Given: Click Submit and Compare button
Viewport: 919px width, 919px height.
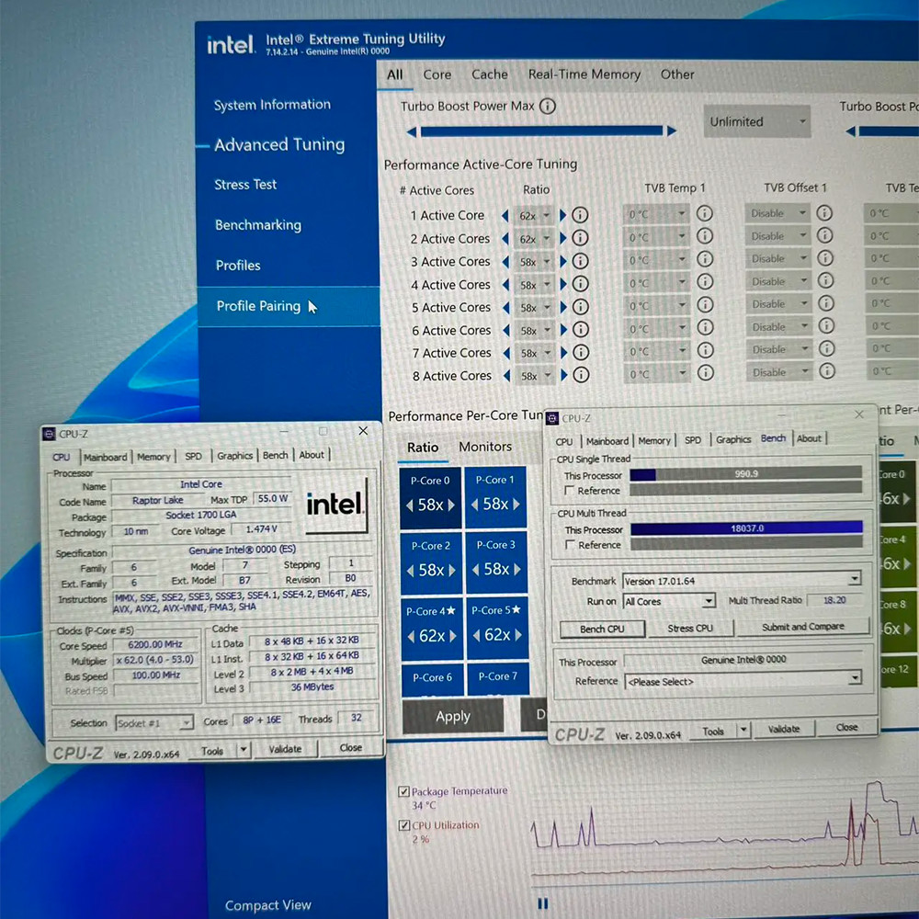Looking at the screenshot, I should 803,627.
